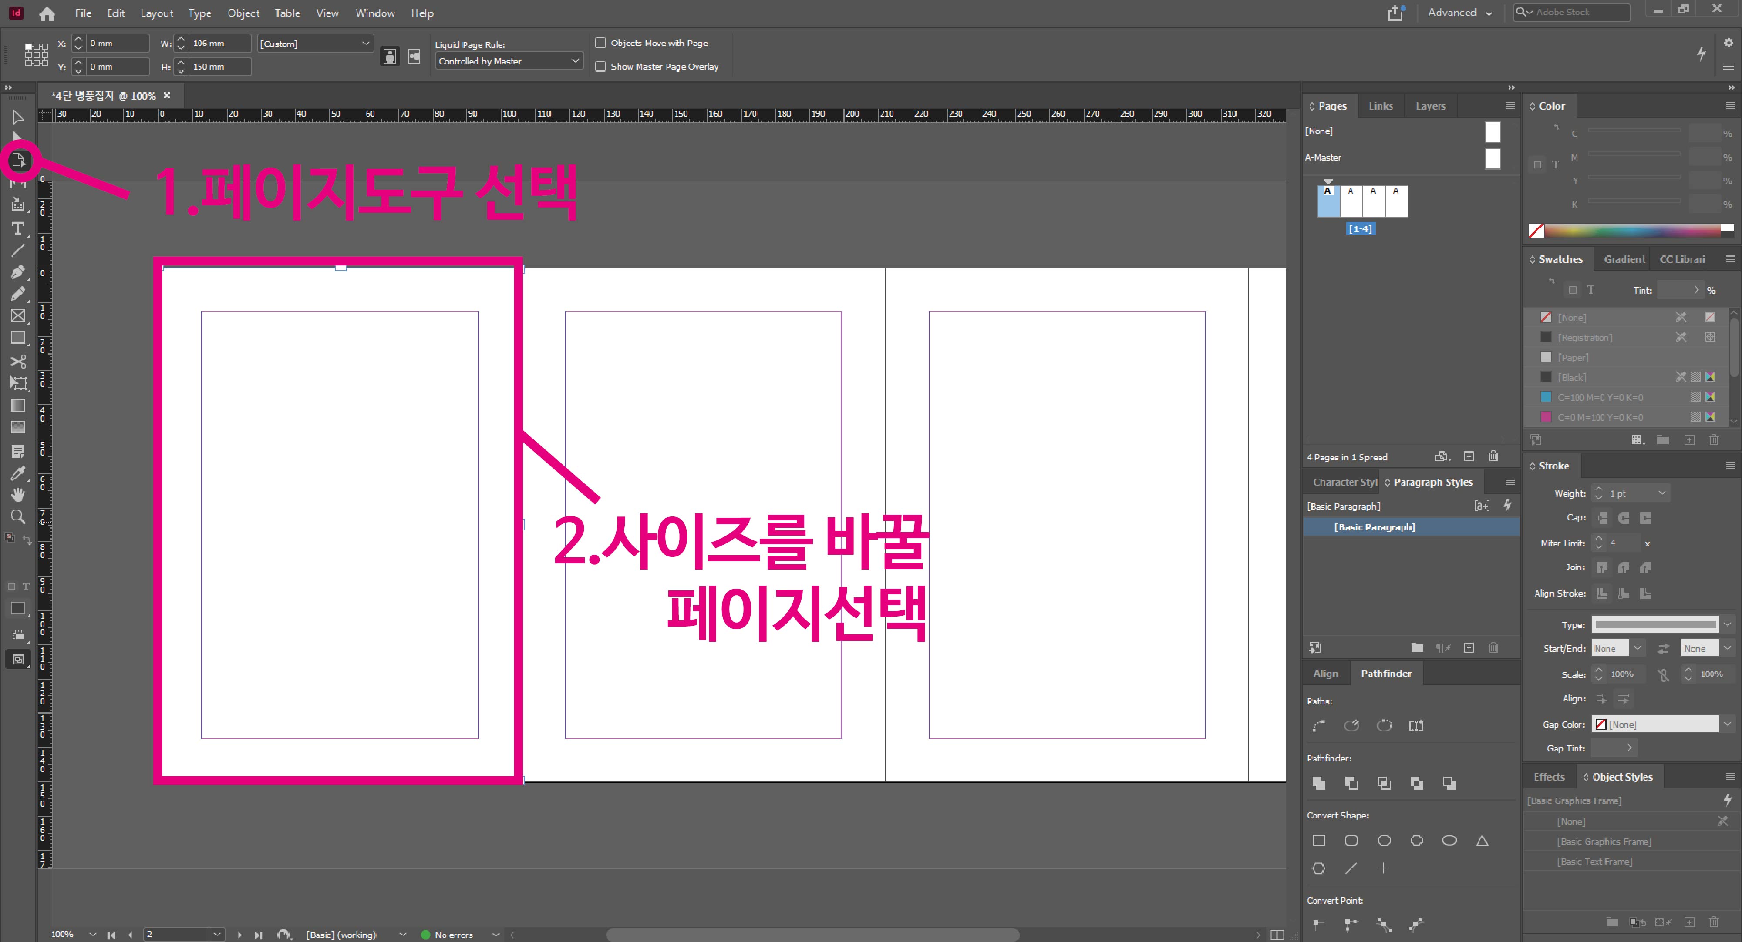This screenshot has height=942, width=1742.
Task: Open Start arrowhead None dropdown
Action: 1637,648
